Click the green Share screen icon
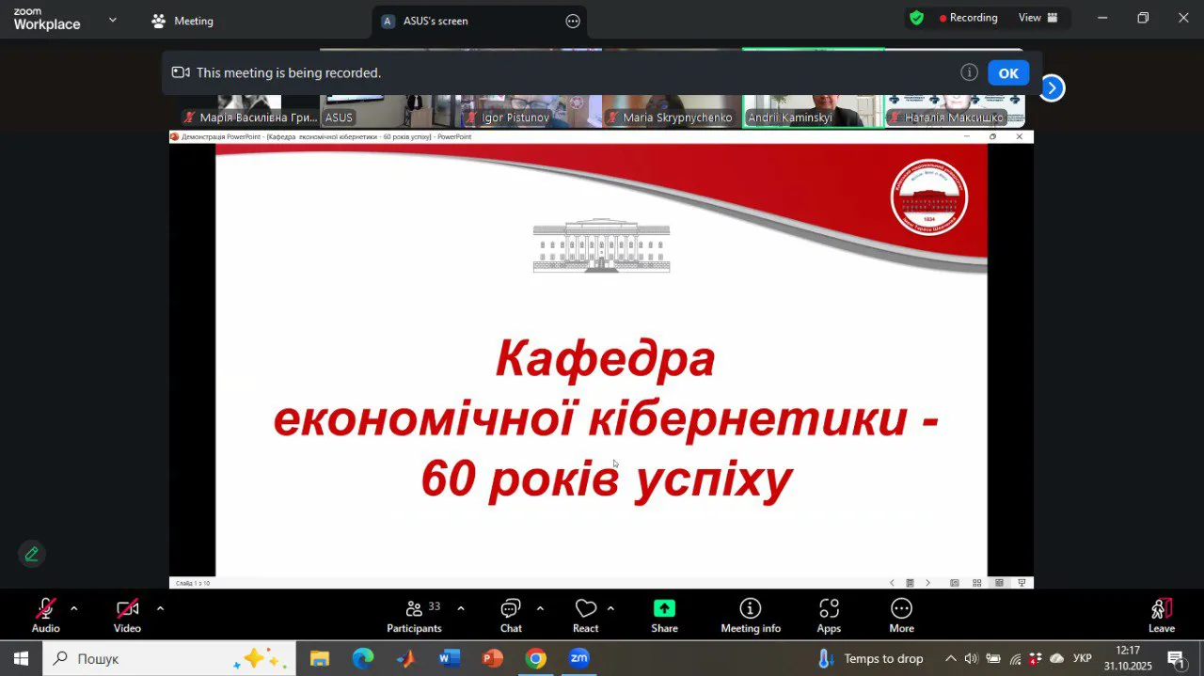 [x=664, y=616]
